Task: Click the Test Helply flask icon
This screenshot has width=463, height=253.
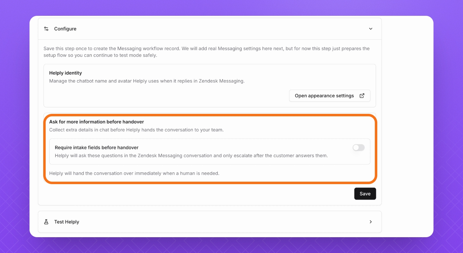Action: tap(46, 222)
